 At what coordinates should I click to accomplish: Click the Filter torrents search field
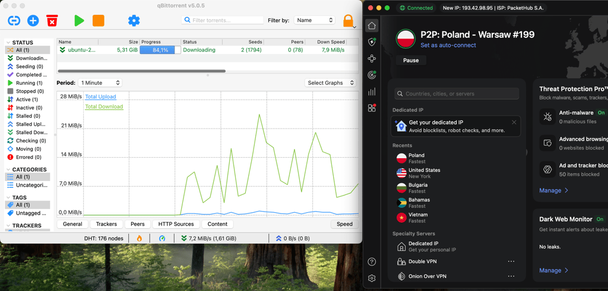[x=223, y=20]
